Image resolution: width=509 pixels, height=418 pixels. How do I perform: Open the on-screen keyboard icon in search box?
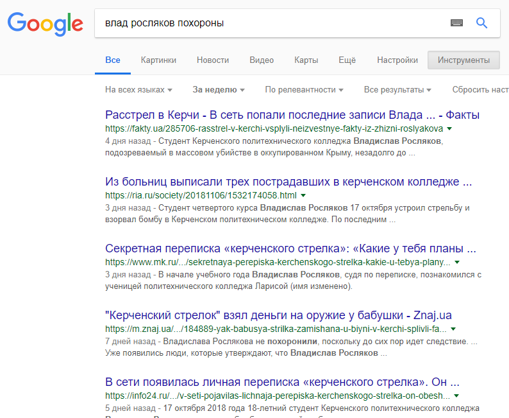(x=456, y=22)
